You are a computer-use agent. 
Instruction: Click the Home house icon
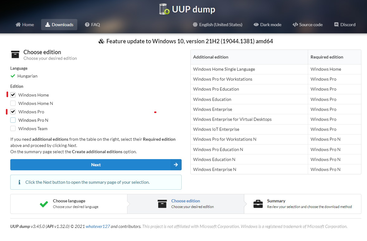(18, 25)
